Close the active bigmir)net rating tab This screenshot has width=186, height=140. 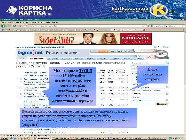click(x=143, y=30)
